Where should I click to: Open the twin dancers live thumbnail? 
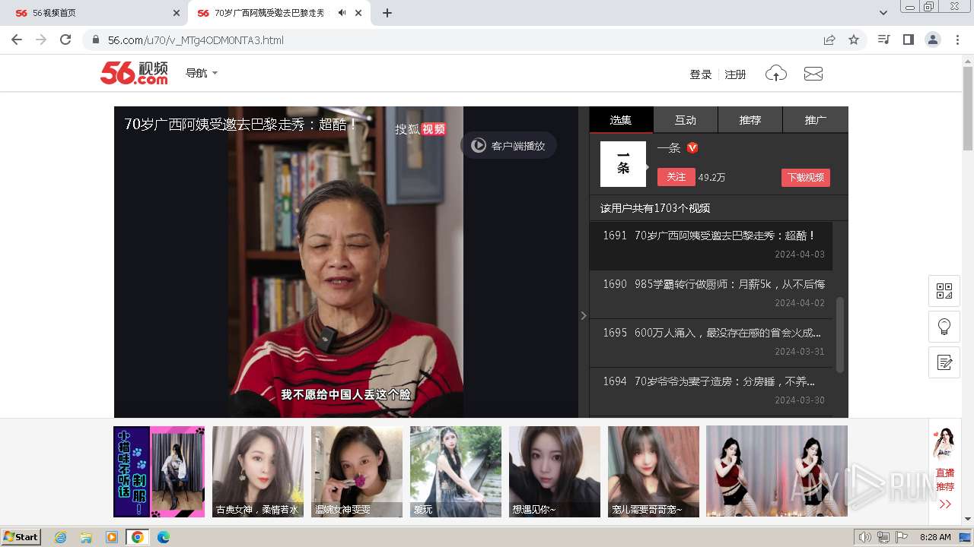click(x=777, y=471)
